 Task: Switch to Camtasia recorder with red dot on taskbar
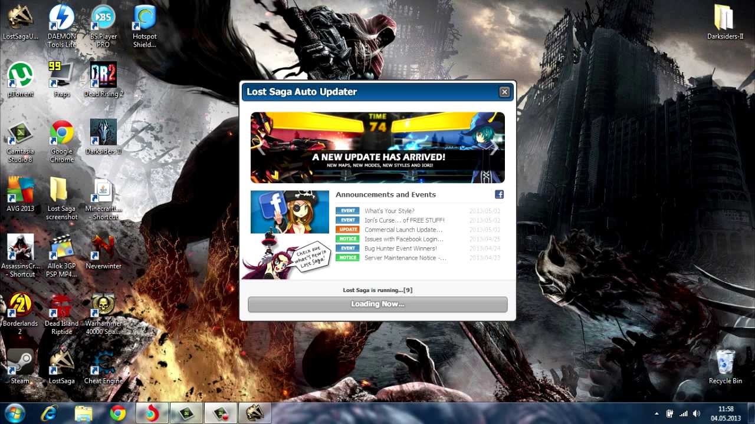[x=221, y=413]
